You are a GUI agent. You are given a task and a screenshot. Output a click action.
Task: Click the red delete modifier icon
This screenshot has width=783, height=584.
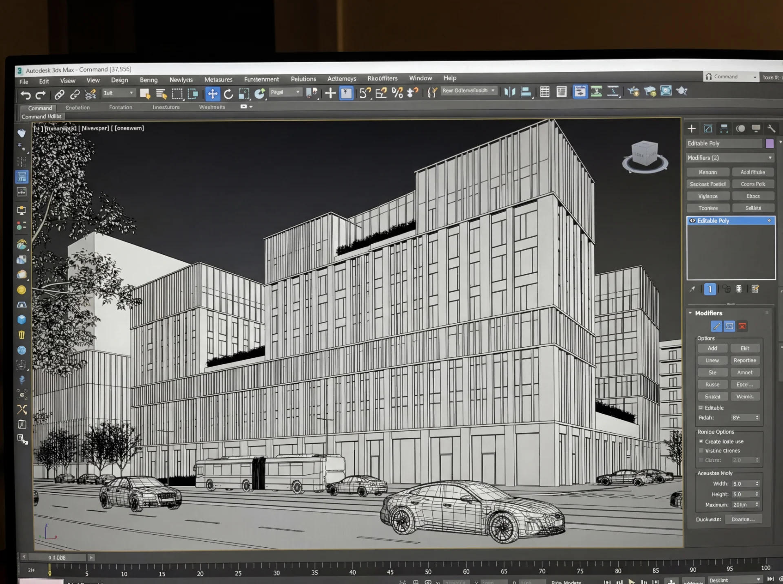pos(742,326)
